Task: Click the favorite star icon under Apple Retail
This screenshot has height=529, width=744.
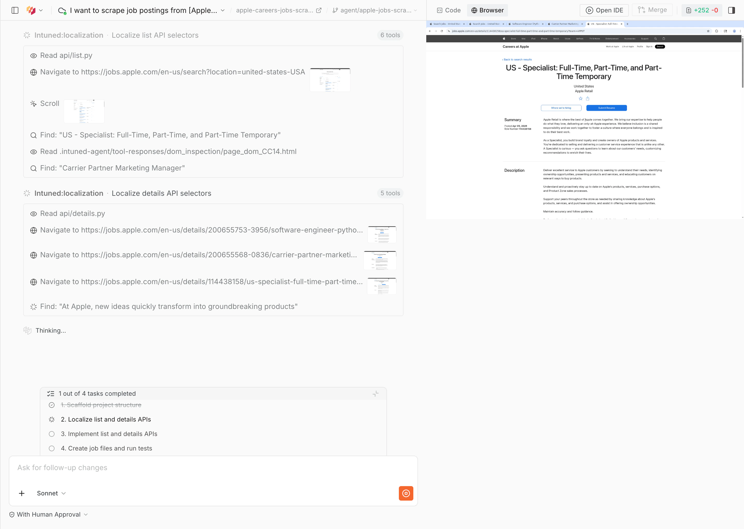Action: point(580,99)
